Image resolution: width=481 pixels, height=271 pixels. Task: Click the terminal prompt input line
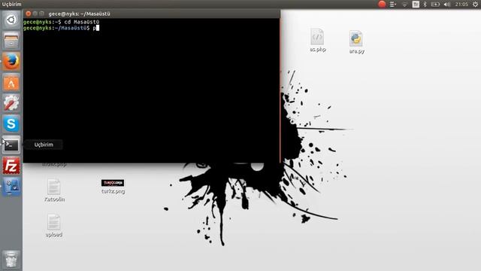point(151,28)
